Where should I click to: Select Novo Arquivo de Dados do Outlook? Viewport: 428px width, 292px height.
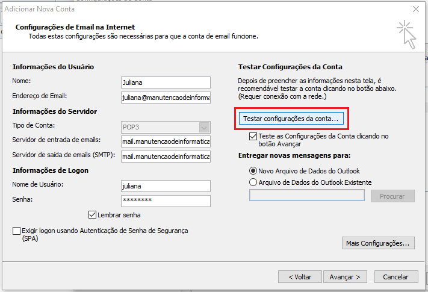click(x=253, y=171)
